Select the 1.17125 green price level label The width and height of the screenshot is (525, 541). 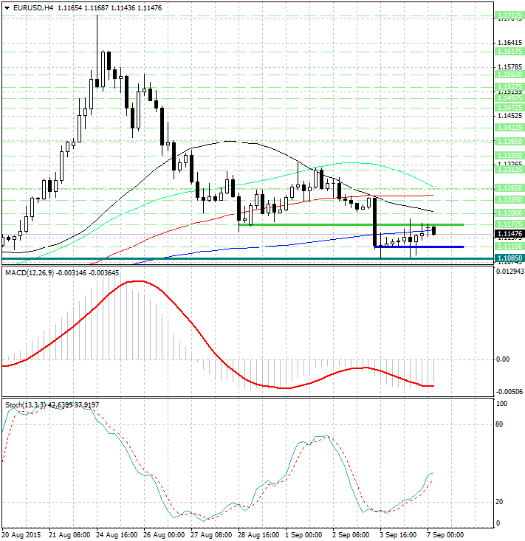coord(509,15)
